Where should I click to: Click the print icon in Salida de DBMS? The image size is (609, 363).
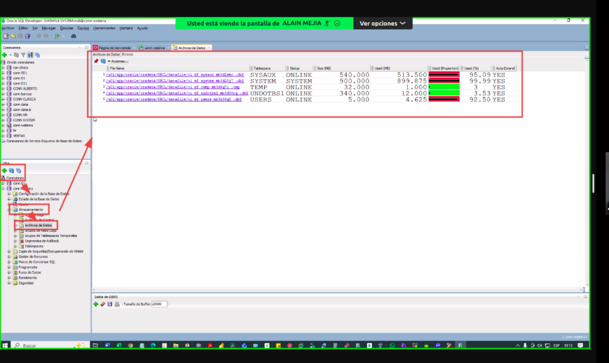point(117,304)
